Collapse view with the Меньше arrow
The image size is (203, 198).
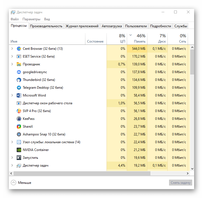click(13, 183)
